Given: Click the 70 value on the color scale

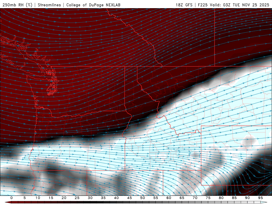Looking at the screenshot, I should point(195,198).
